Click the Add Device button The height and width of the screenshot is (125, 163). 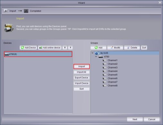[x=28, y=48]
